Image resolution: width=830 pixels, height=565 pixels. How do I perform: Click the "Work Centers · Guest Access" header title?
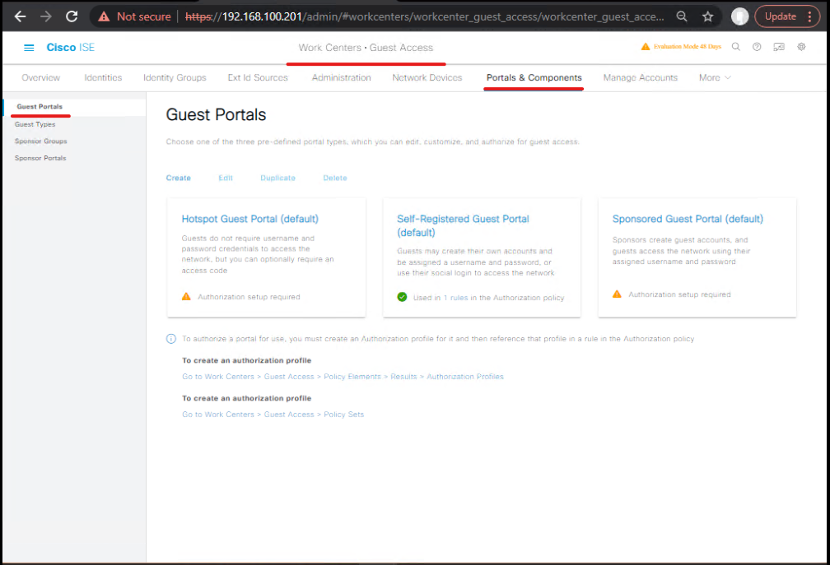coord(366,48)
